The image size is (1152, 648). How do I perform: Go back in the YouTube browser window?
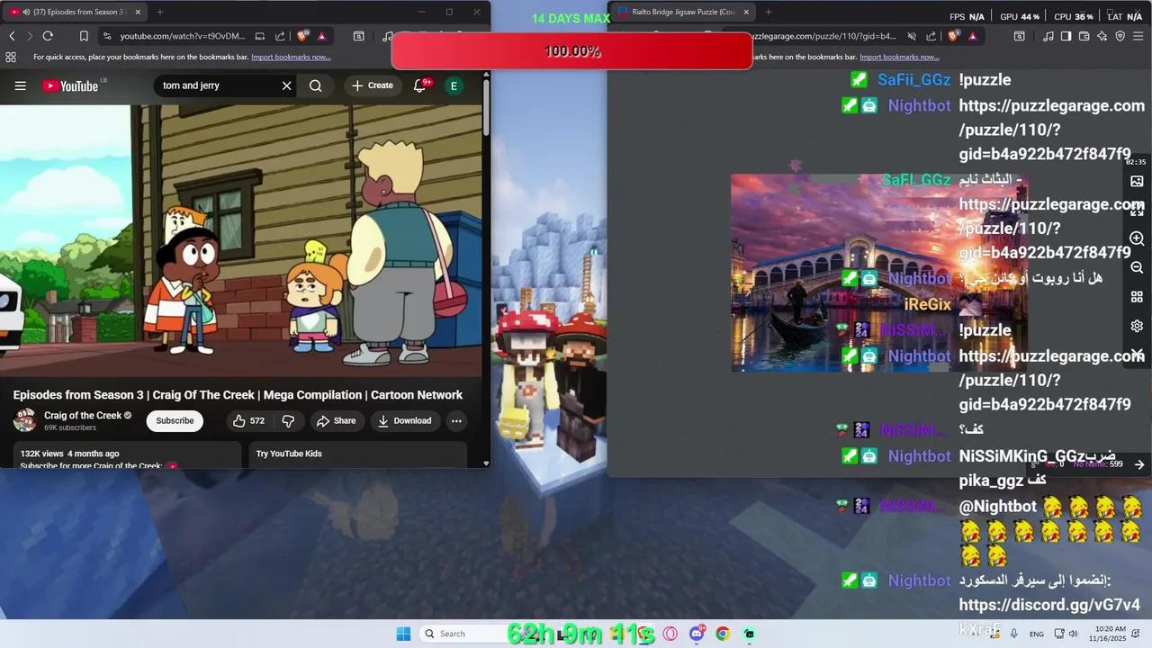click(12, 36)
